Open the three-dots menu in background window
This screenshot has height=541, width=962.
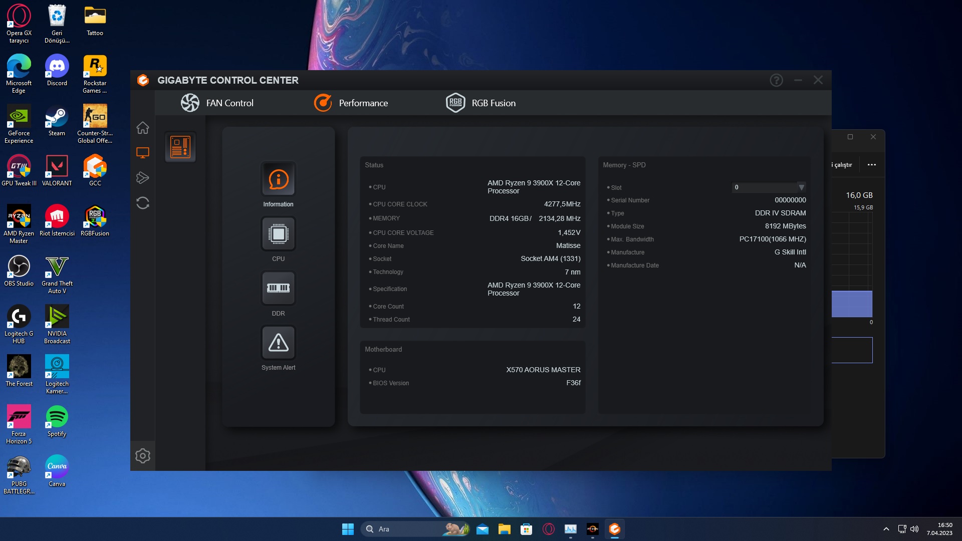point(872,165)
